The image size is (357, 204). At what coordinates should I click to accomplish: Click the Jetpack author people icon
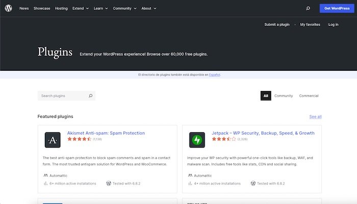pyautogui.click(x=190, y=176)
